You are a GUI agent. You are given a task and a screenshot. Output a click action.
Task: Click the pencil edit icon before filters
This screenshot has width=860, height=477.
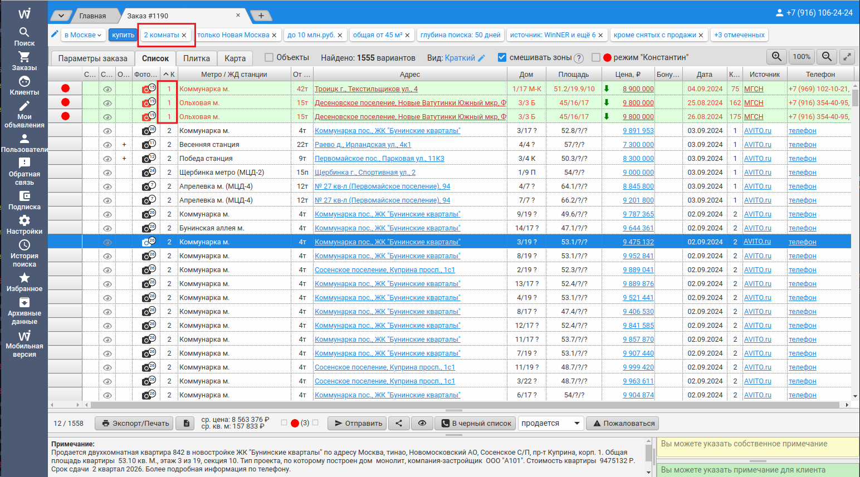(55, 34)
